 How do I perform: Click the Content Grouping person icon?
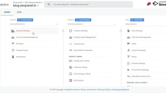(x=129, y=50)
